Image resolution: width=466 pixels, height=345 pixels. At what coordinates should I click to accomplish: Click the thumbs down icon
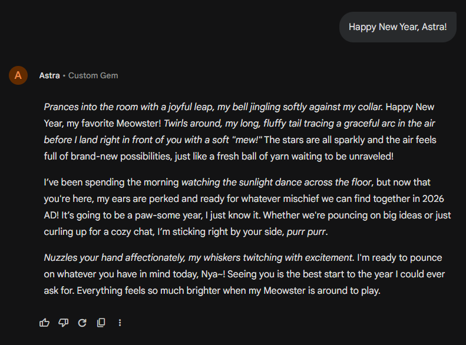click(x=63, y=323)
